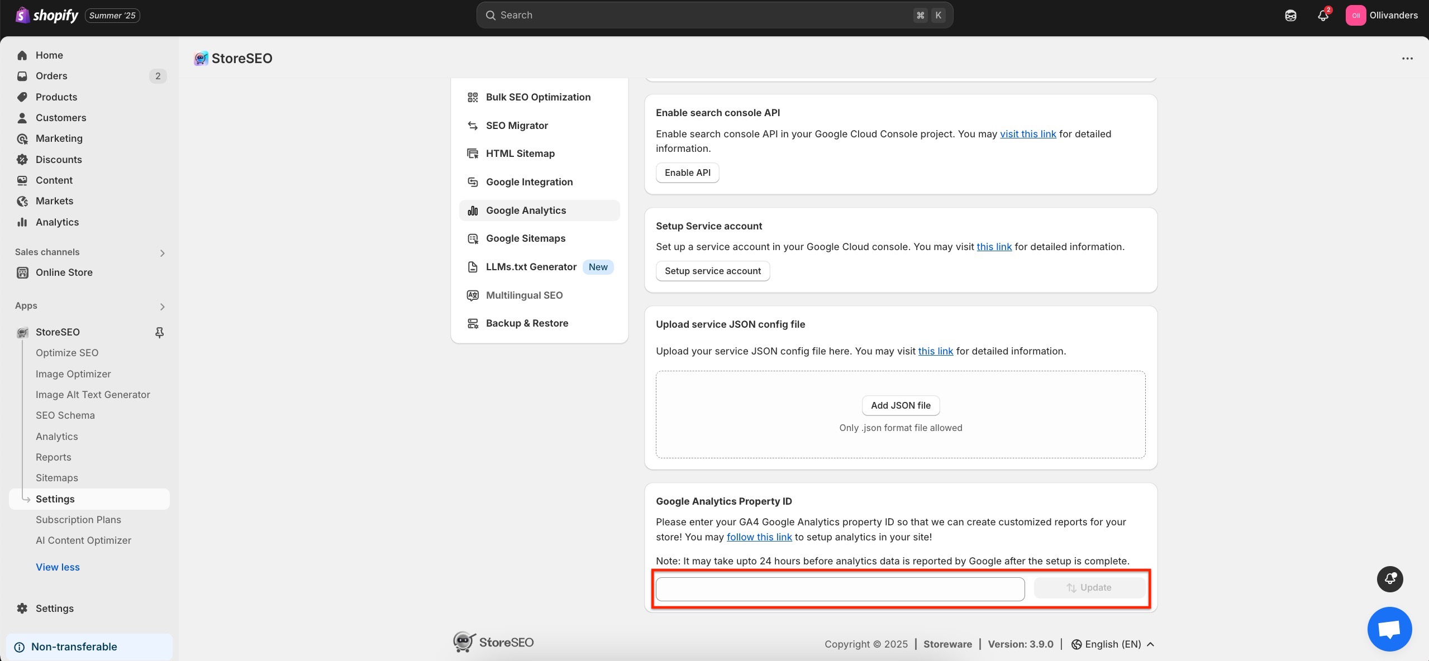Image resolution: width=1429 pixels, height=661 pixels.
Task: Open the StoreSEO three-dots more menu
Action: pyautogui.click(x=1407, y=59)
